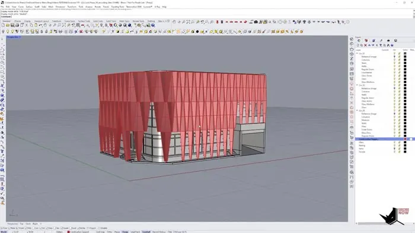Click the red car Set View icon
The height and width of the screenshot is (233, 415).
82,25
